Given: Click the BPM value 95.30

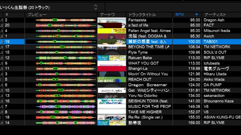Looking at the screenshot, I should click(195, 36).
